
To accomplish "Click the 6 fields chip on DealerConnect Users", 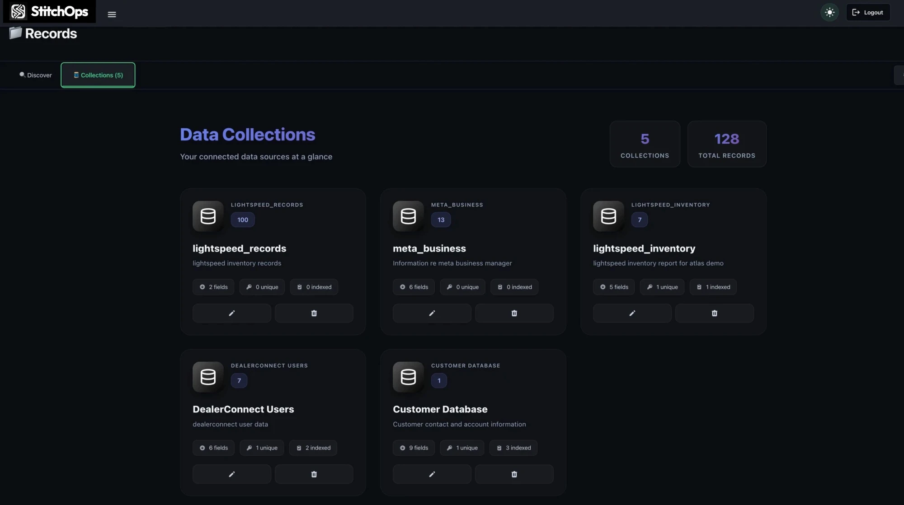I will [x=213, y=448].
